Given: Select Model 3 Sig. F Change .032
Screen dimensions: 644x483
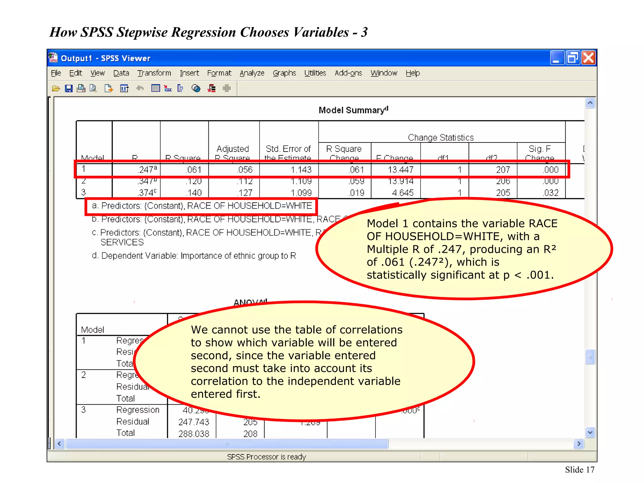Looking at the screenshot, I should [551, 193].
